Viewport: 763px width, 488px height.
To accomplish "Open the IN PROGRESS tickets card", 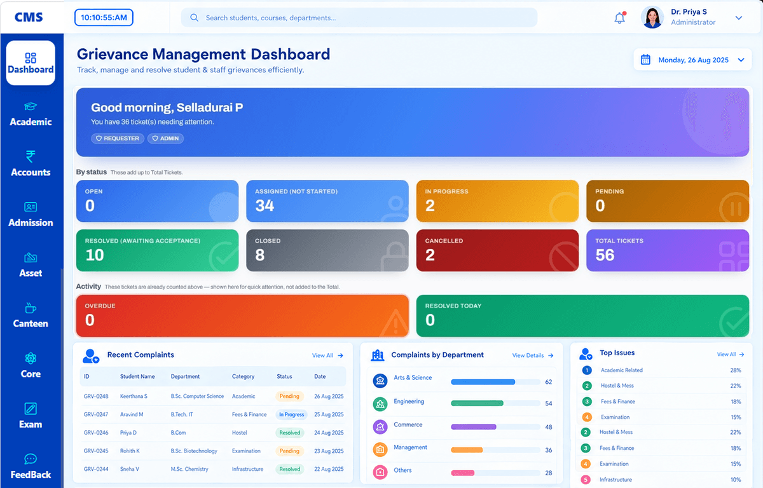I will [x=497, y=201].
